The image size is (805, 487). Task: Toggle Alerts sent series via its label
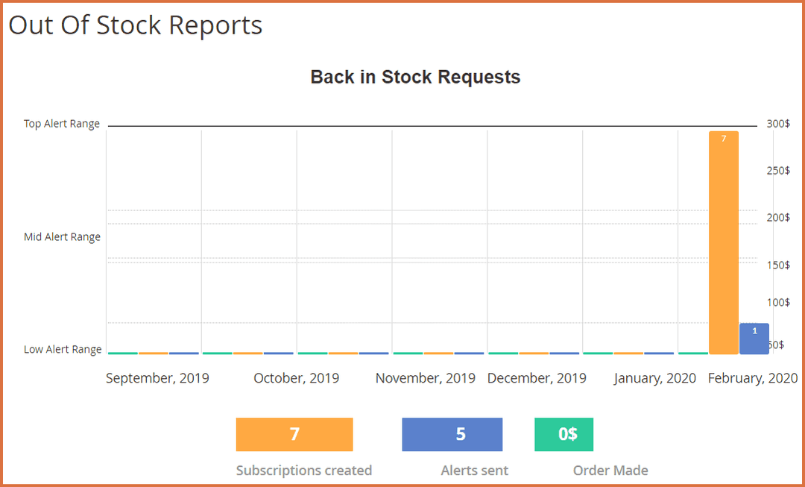(474, 470)
